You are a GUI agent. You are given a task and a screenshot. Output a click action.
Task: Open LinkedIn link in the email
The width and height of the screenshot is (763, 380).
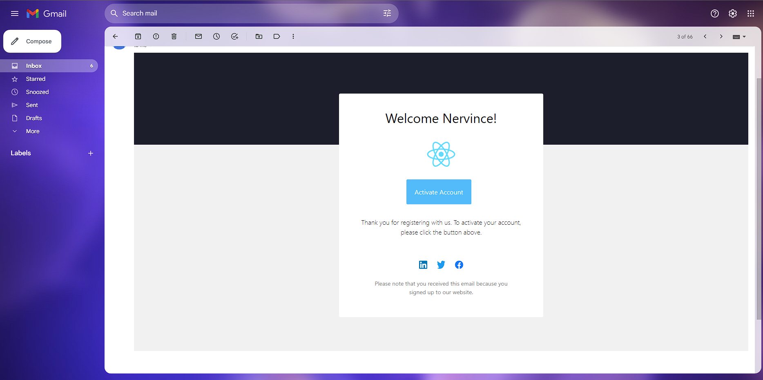coord(423,265)
